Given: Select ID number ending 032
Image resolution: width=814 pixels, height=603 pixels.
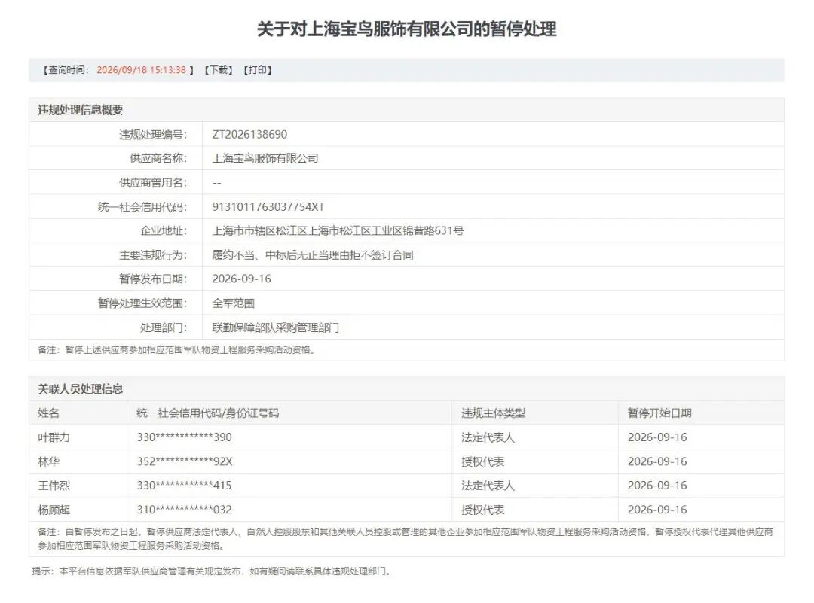Looking at the screenshot, I should click(185, 510).
